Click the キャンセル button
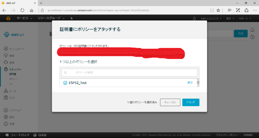 tap(170, 102)
